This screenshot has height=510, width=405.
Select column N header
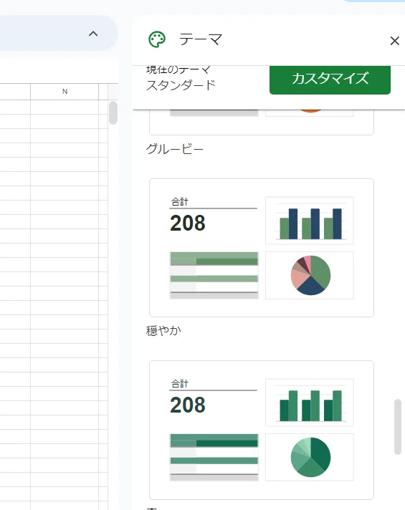click(x=65, y=92)
